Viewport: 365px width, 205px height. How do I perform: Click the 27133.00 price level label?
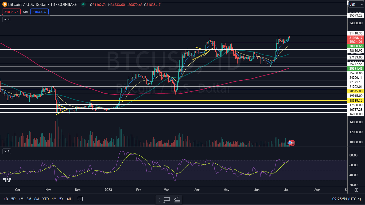356,57
